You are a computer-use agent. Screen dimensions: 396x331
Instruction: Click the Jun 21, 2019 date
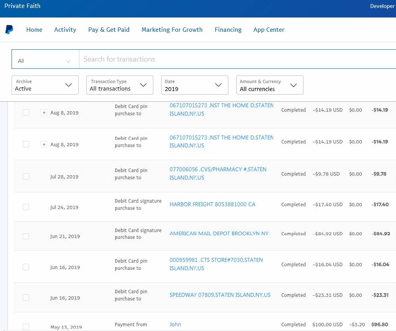click(x=65, y=236)
